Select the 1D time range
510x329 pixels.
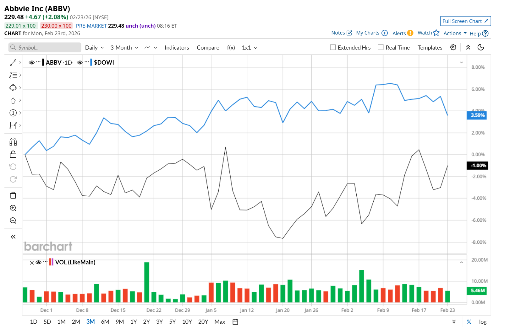click(x=34, y=322)
